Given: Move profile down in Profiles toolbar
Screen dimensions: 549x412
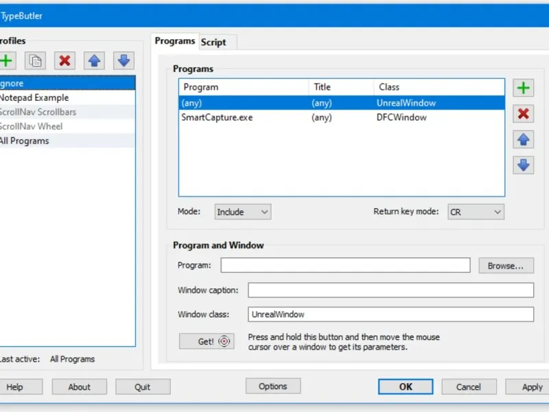Looking at the screenshot, I should coord(124,60).
